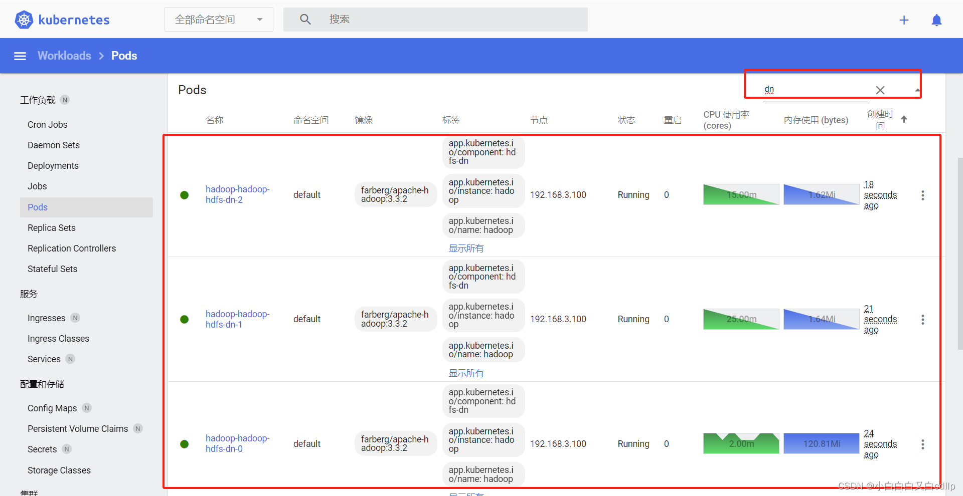Click 显示所有 labels for hdfs-dn-2

pos(466,248)
